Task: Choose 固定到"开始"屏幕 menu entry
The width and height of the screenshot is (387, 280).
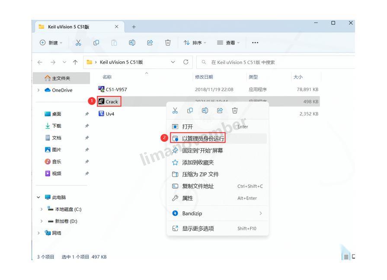Action: point(217,150)
